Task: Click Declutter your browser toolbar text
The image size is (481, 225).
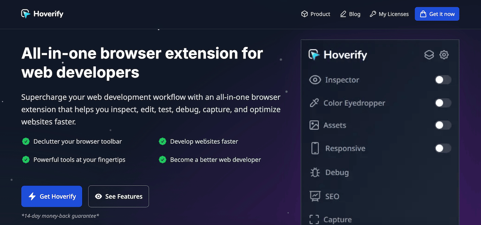Action: pyautogui.click(x=77, y=141)
